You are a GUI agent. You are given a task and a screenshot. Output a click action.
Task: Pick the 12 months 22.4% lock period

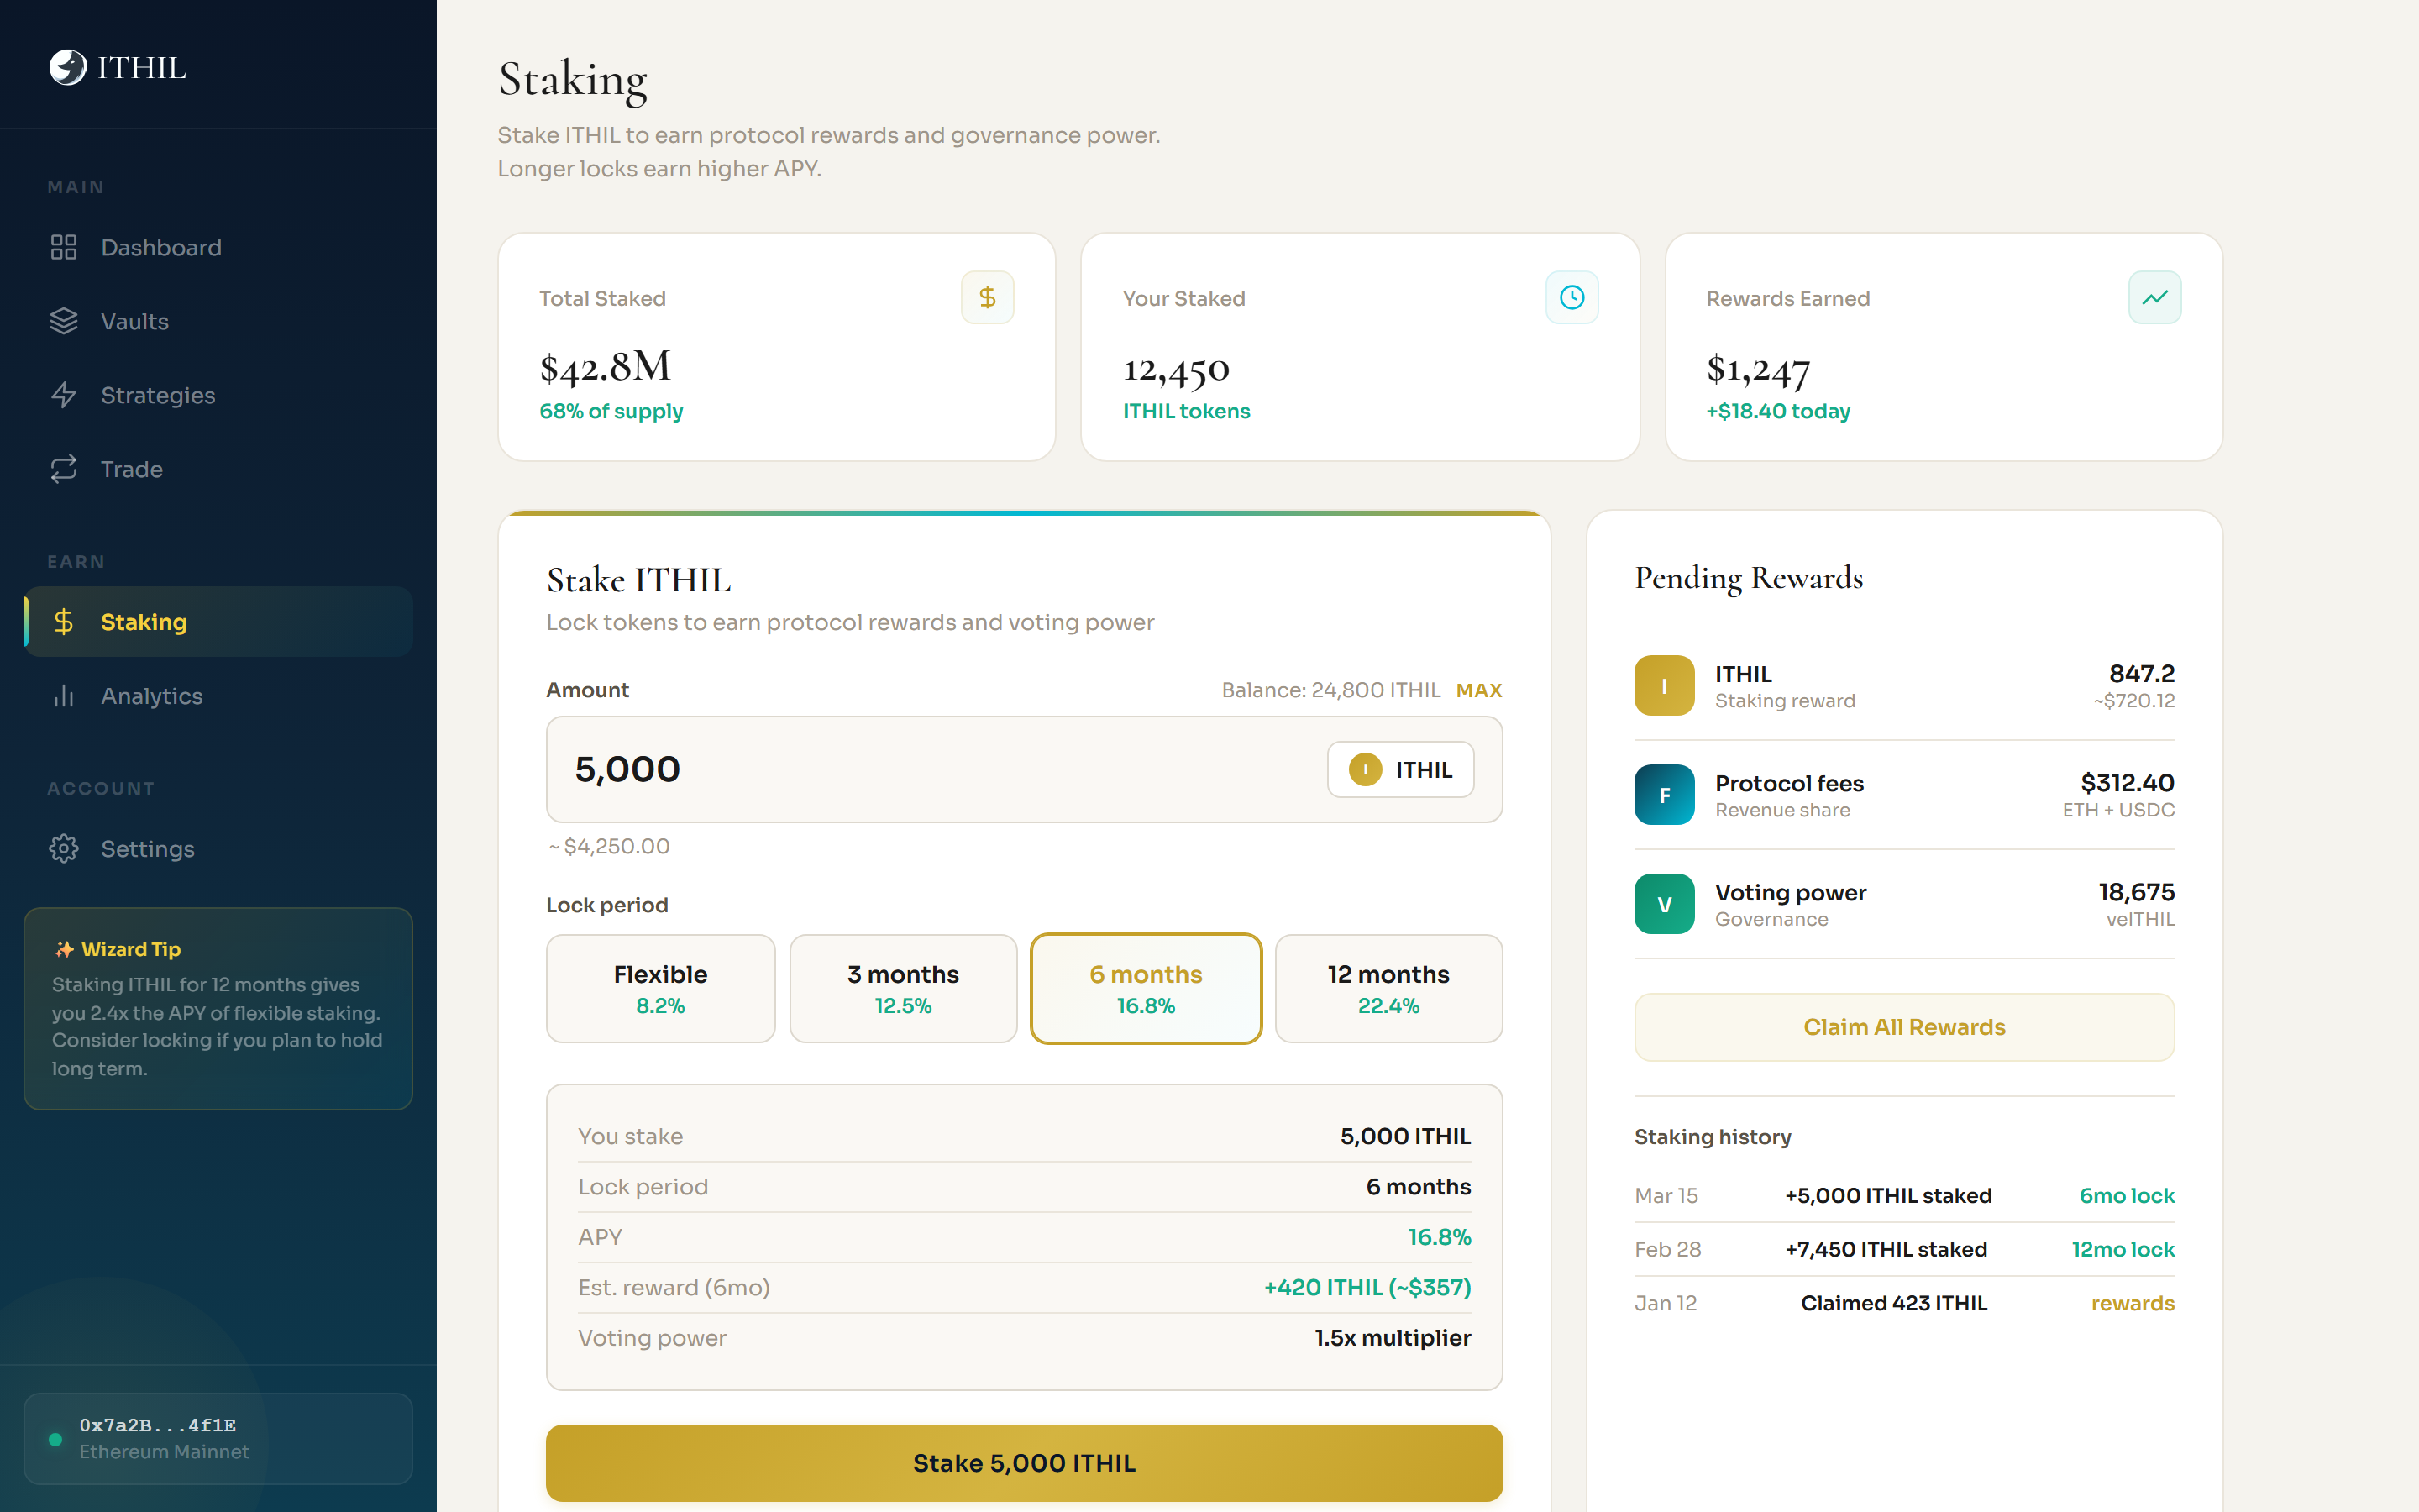[x=1388, y=989]
